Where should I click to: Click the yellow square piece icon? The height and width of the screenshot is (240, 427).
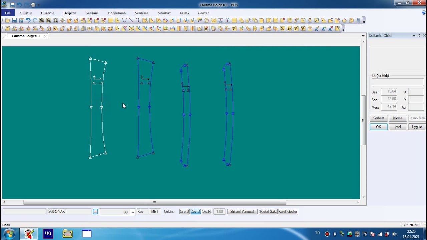(x=110, y=20)
